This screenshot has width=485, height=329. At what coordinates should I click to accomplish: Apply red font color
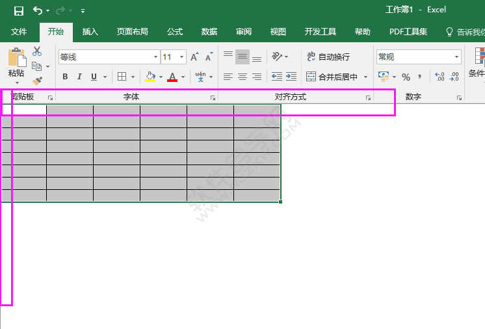[172, 77]
